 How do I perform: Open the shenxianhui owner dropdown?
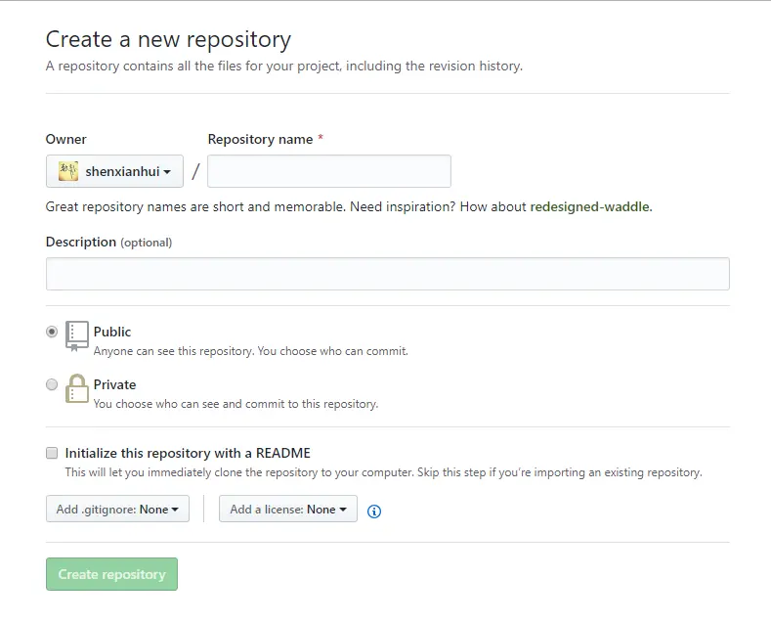point(114,171)
